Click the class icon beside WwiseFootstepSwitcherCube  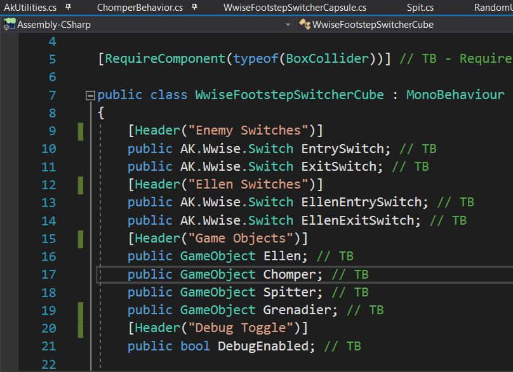coord(305,24)
